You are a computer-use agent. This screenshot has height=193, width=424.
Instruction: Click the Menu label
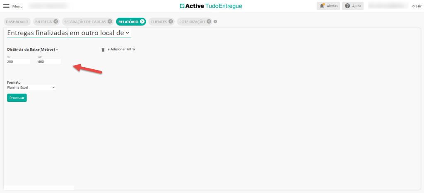pyautogui.click(x=17, y=6)
